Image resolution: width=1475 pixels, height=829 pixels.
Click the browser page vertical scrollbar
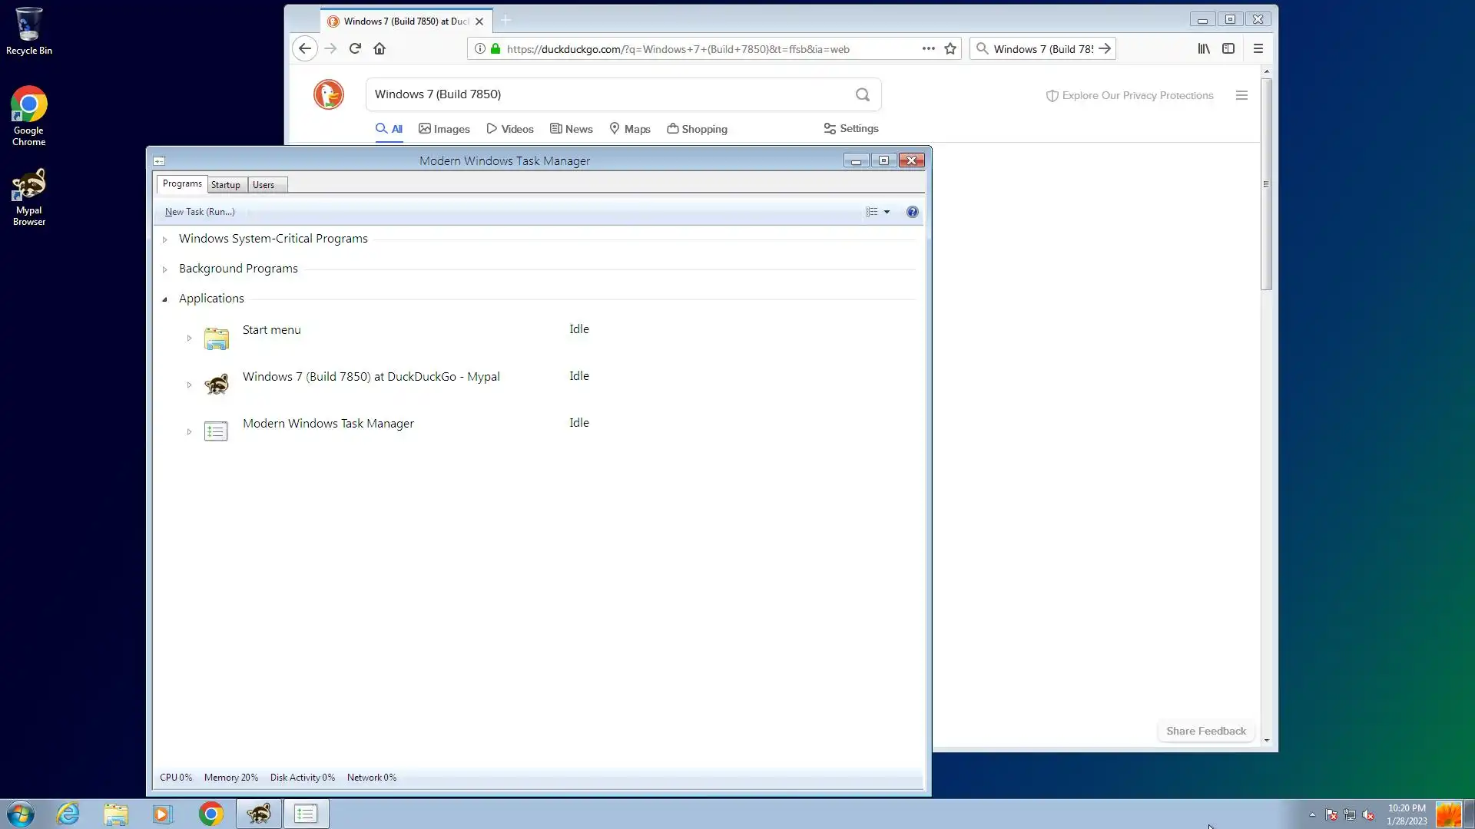tap(1266, 184)
